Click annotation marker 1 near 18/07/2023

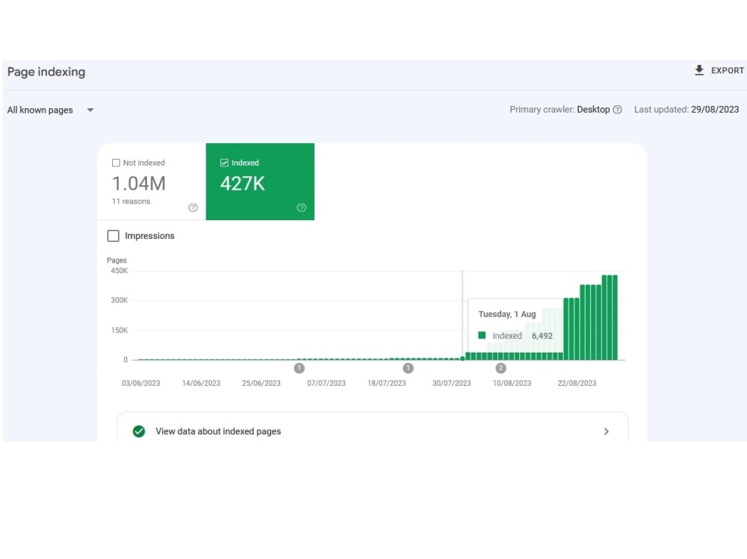point(409,368)
